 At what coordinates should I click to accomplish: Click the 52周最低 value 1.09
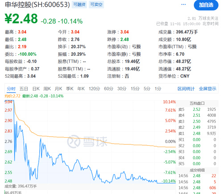84,76
